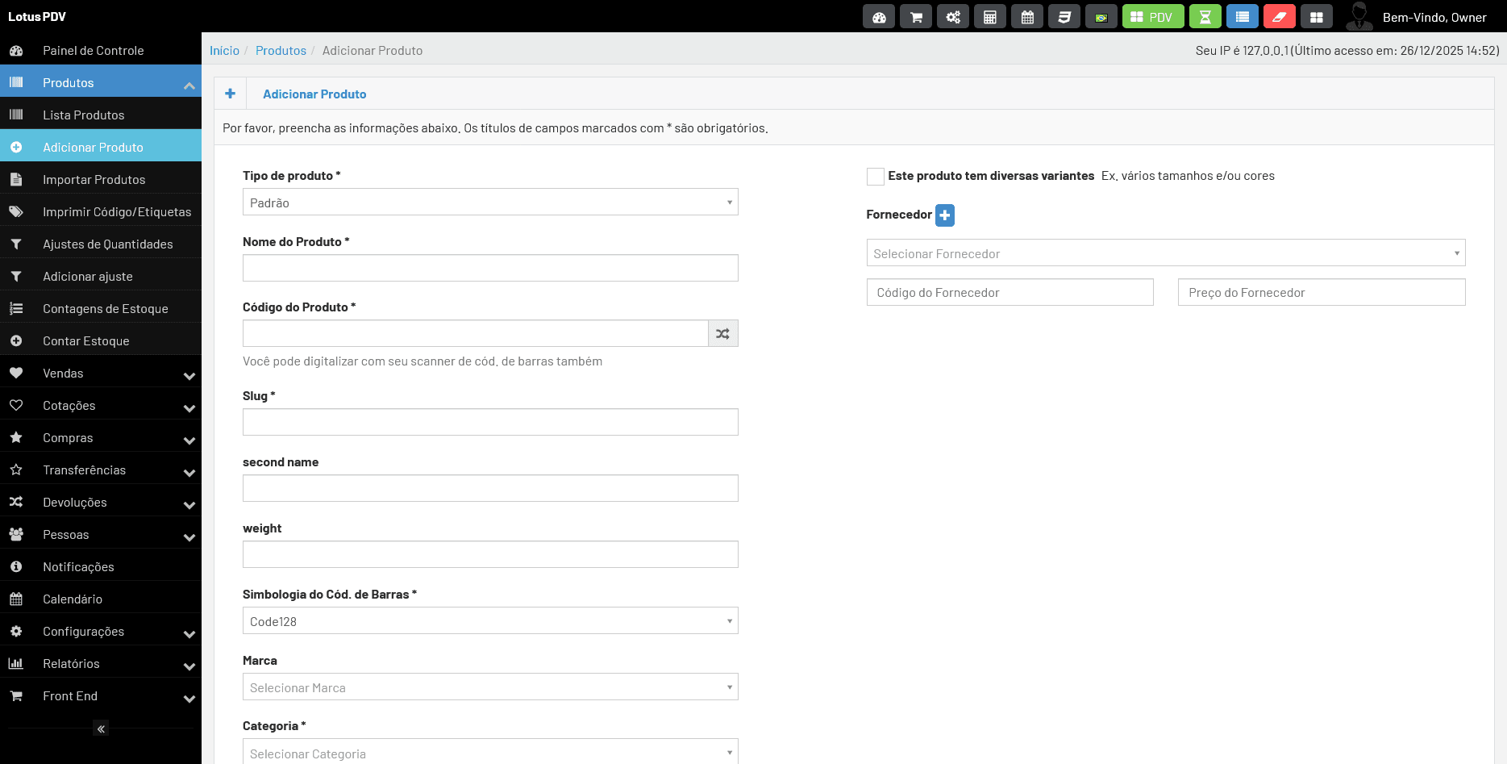Open Simbologia do Cód. de Barras dropdown

tap(489, 621)
